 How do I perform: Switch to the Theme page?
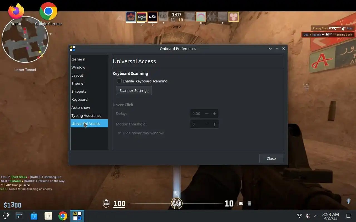89,83
